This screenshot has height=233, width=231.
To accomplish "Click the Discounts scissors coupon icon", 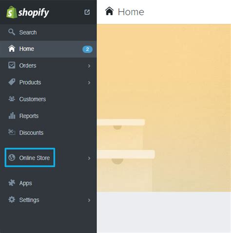I will [x=12, y=132].
